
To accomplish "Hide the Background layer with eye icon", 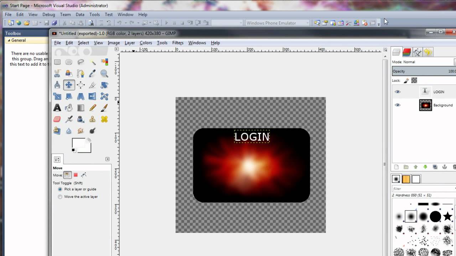I will [398, 105].
